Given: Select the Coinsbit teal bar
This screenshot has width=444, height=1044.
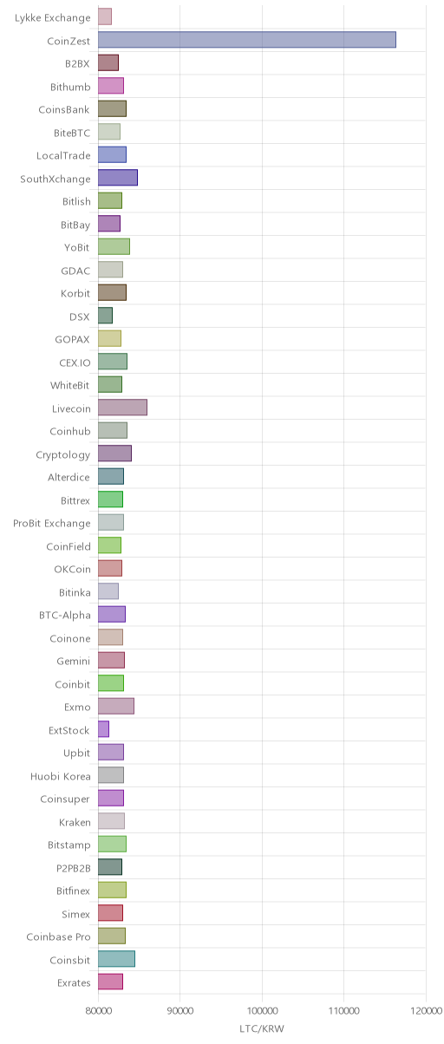Looking at the screenshot, I should click(116, 959).
